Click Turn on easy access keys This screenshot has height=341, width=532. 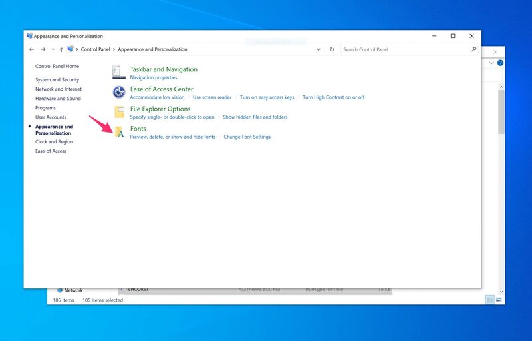tap(267, 97)
